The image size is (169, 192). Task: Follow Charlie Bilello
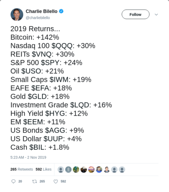(135, 14)
